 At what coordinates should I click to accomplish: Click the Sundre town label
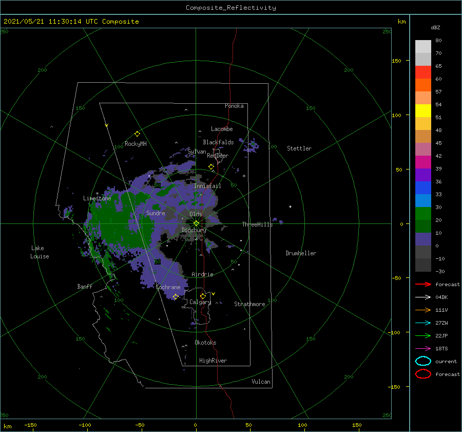tap(156, 213)
